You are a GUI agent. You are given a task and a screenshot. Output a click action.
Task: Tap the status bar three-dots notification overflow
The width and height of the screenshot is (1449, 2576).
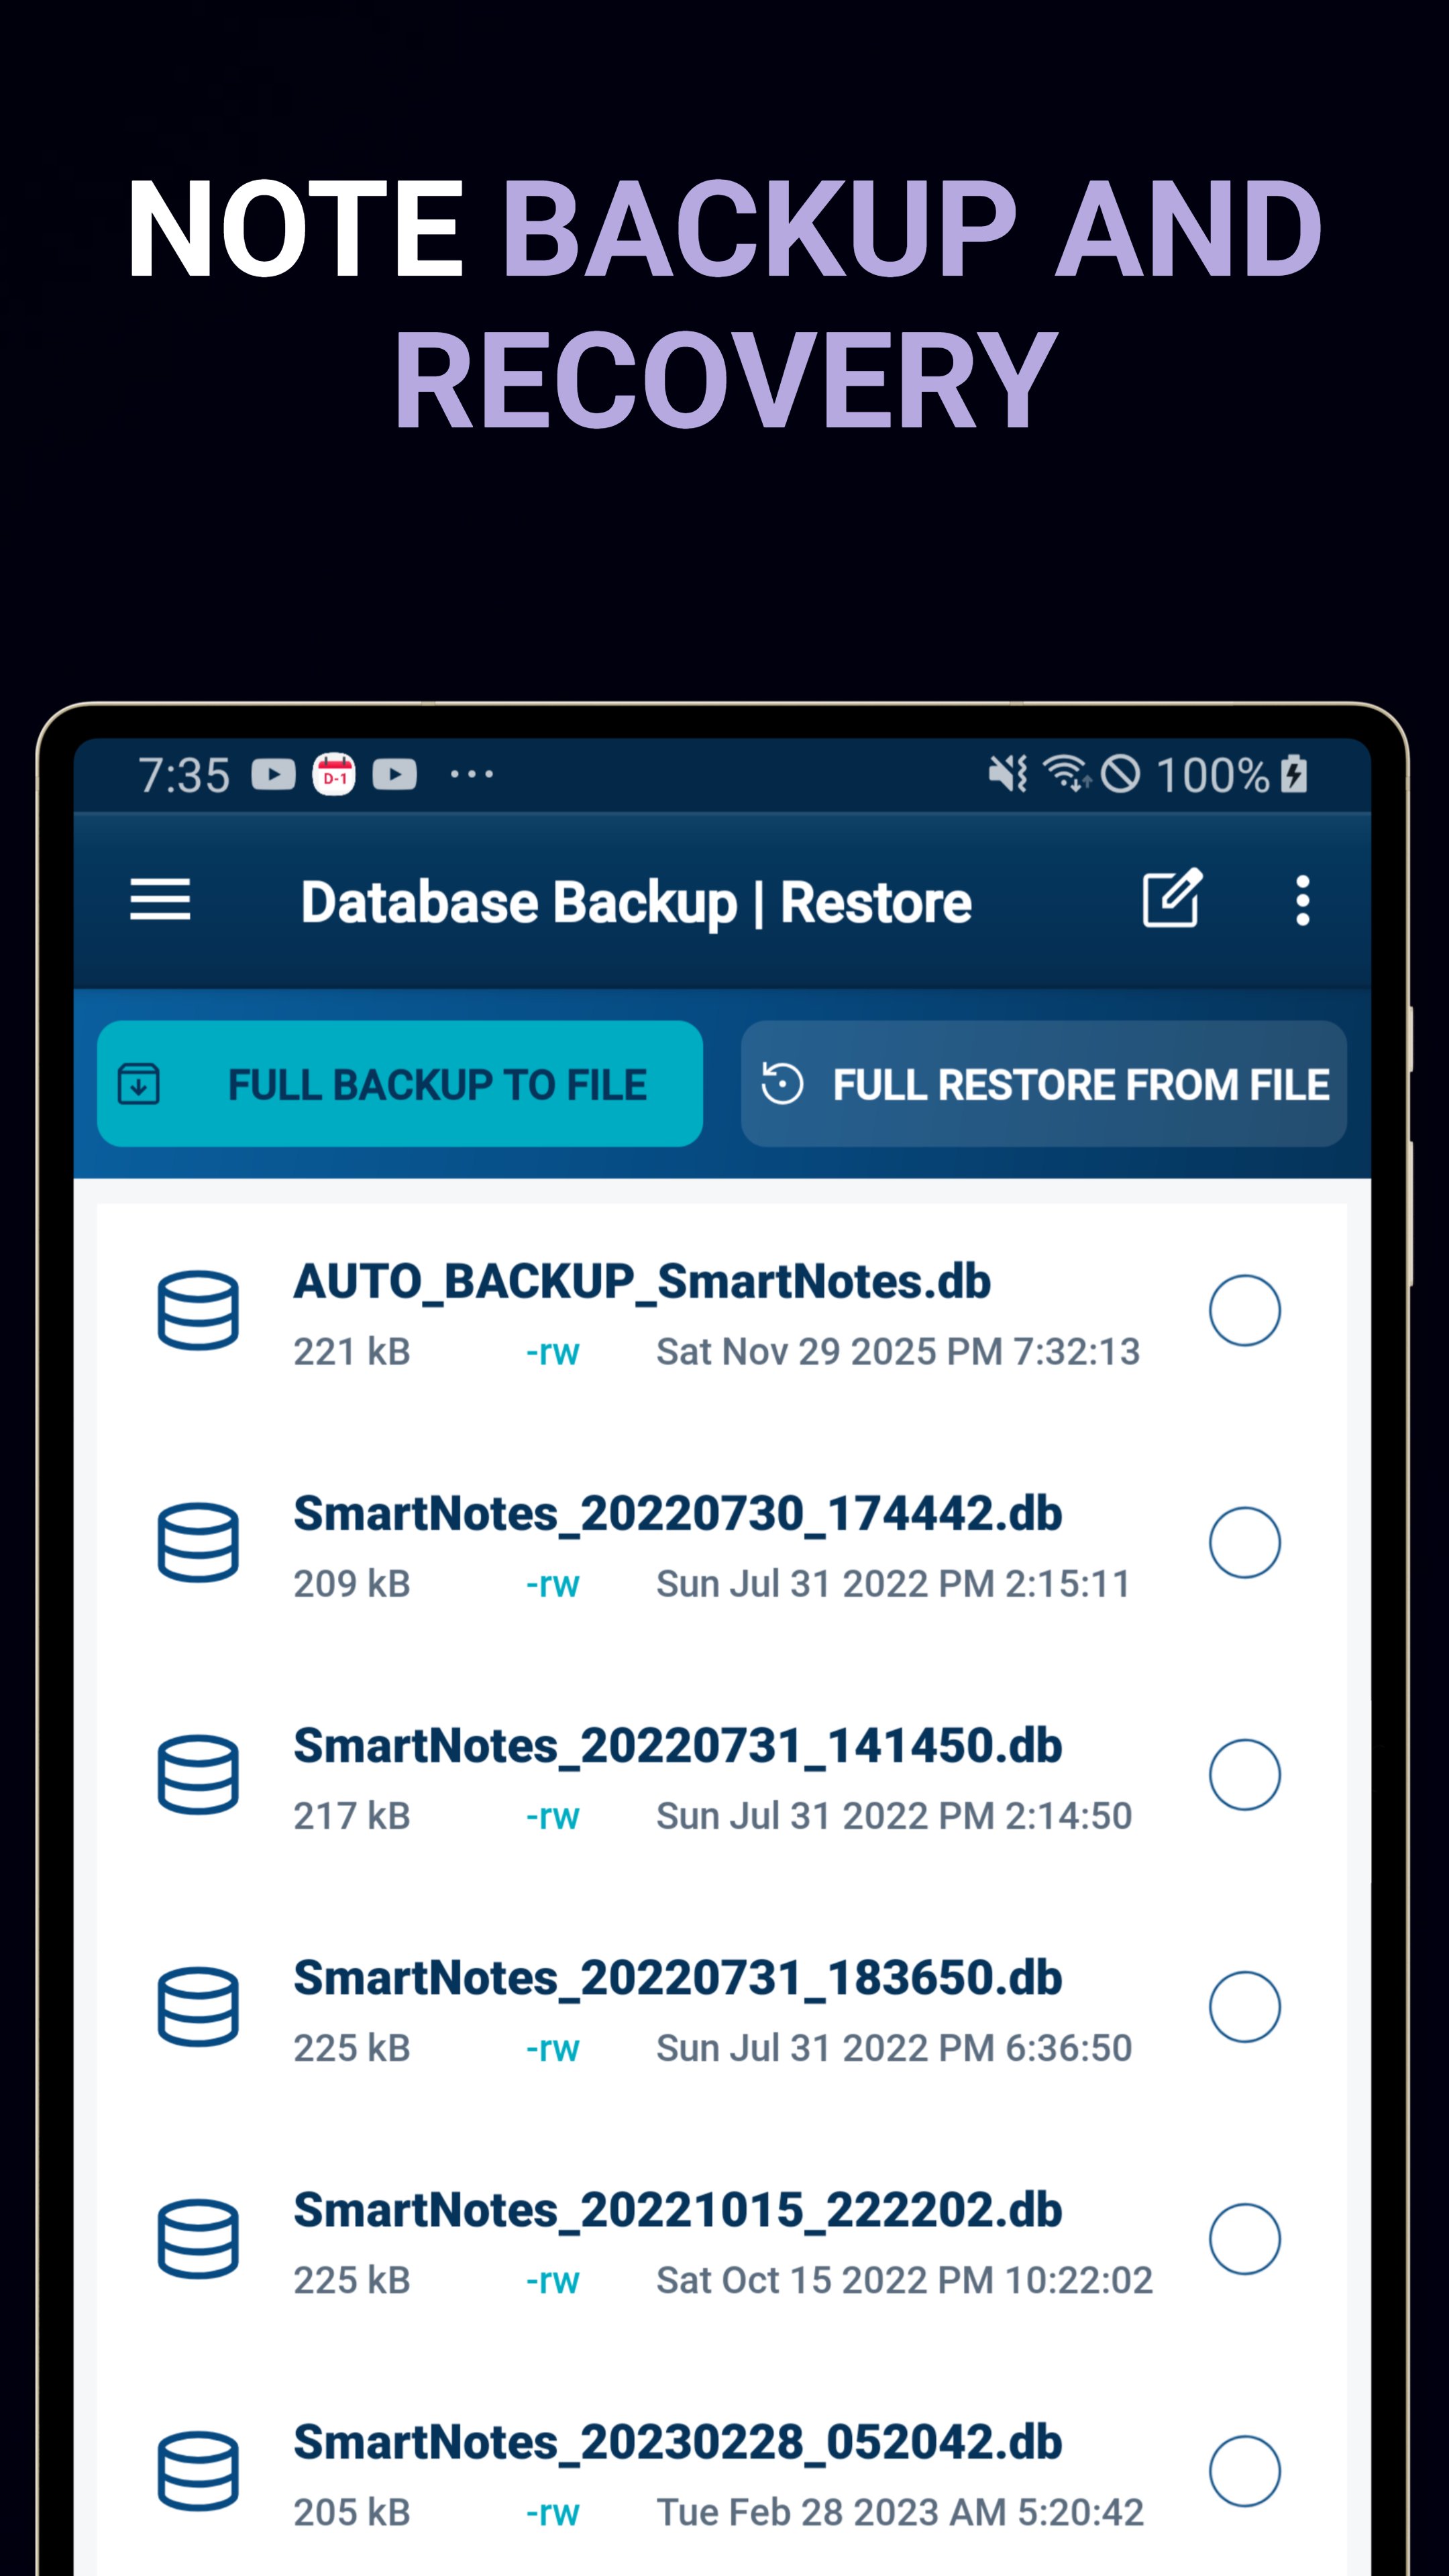[471, 774]
